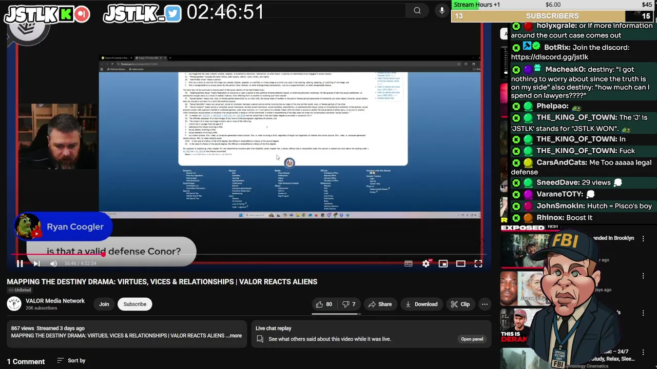Image resolution: width=657 pixels, height=369 pixels.
Task: Open options for Brooklyn suggested video
Action: coord(643,238)
